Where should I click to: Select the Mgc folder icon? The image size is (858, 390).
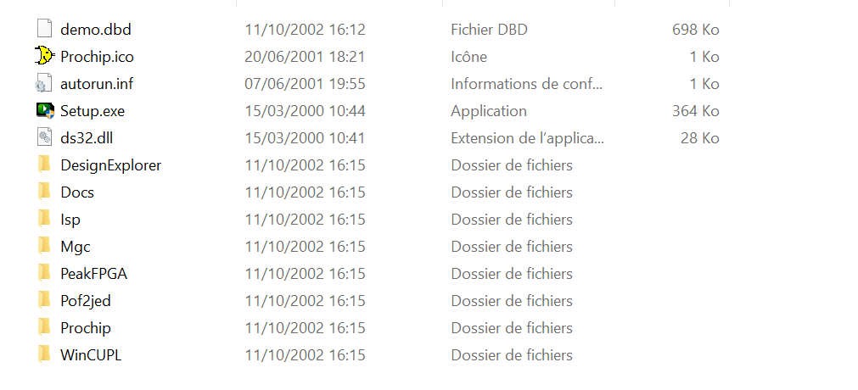click(x=44, y=246)
